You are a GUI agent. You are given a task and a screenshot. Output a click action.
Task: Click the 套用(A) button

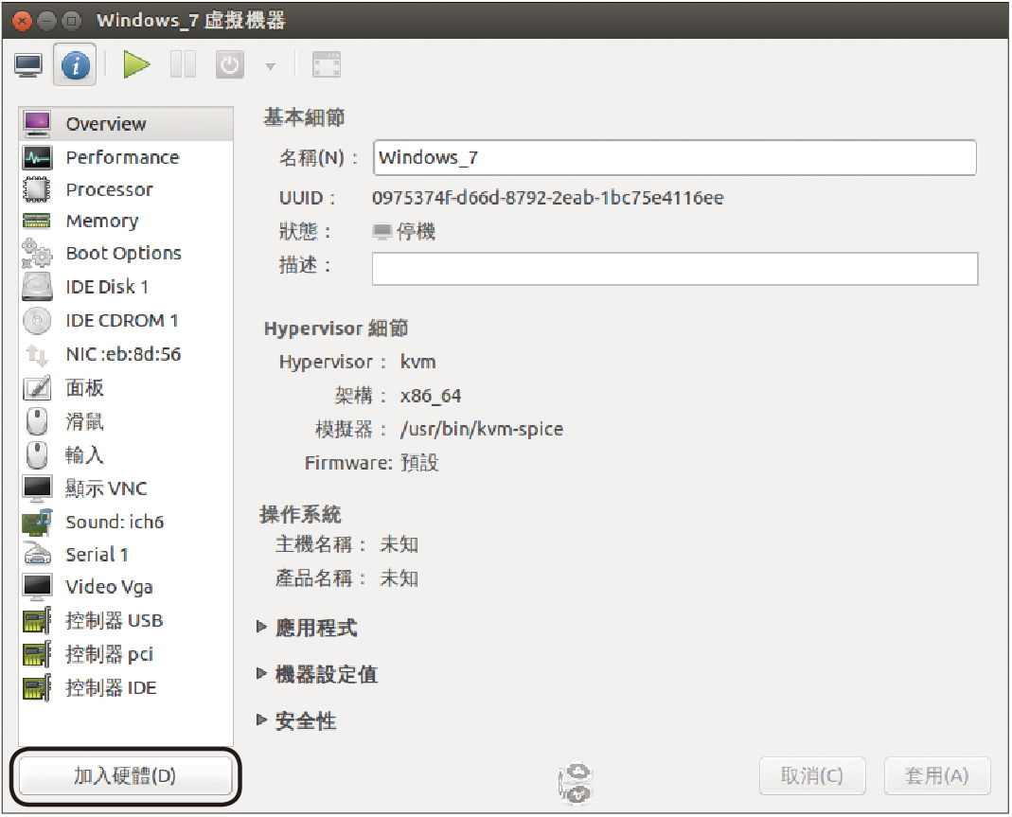click(937, 775)
